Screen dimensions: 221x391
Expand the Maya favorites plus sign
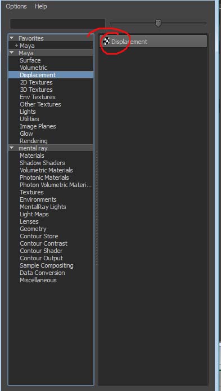pyautogui.click(x=16, y=46)
